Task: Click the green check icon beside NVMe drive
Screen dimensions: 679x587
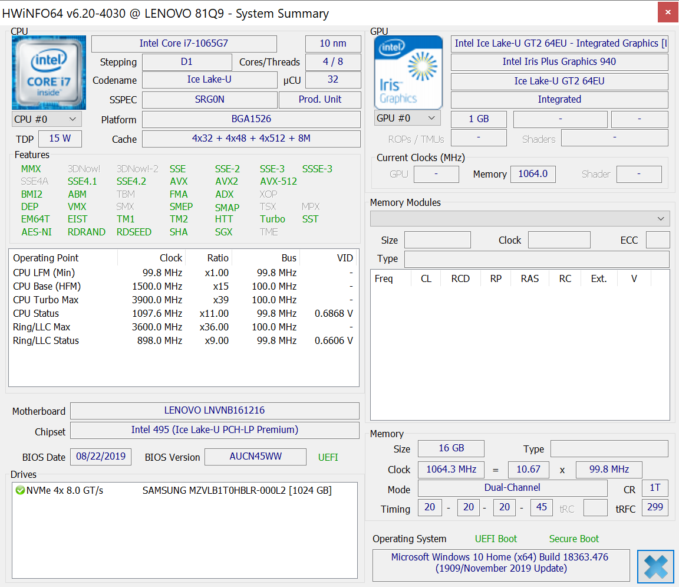Action: pos(19,490)
